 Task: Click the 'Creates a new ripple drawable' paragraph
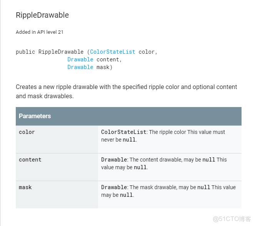click(x=126, y=91)
